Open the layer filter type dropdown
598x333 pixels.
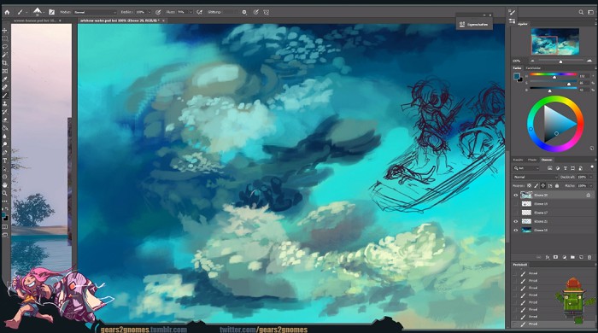526,168
